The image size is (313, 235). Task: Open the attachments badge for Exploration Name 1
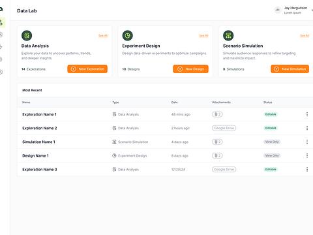(x=217, y=114)
